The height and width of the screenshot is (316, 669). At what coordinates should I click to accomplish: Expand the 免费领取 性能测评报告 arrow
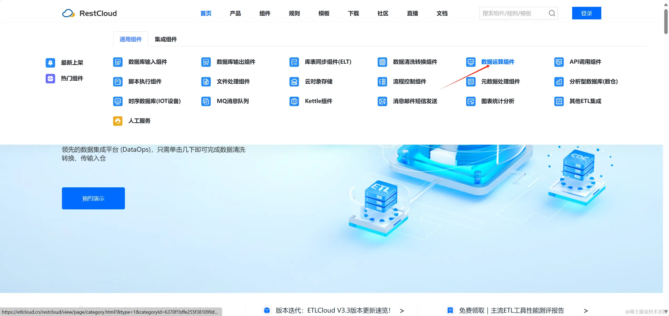586,311
